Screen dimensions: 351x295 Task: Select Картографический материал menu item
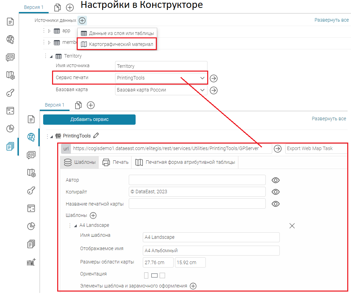(117, 44)
